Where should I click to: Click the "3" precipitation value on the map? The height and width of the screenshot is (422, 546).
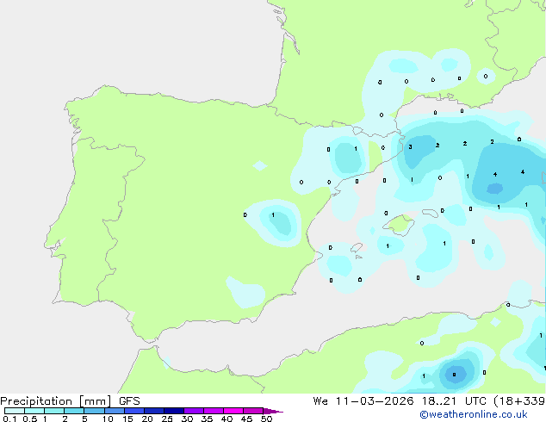click(410, 147)
